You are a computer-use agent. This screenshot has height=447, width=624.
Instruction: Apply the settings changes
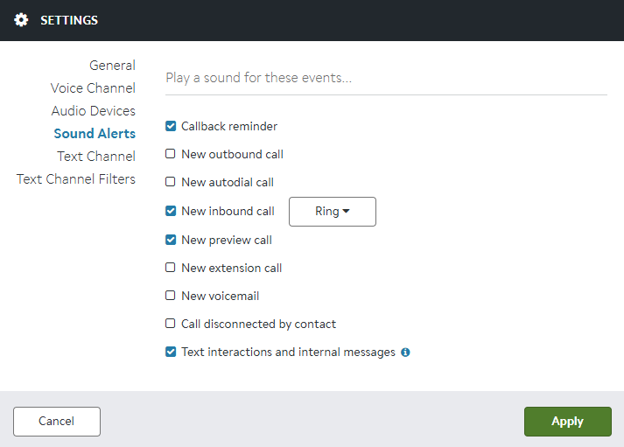[567, 422]
